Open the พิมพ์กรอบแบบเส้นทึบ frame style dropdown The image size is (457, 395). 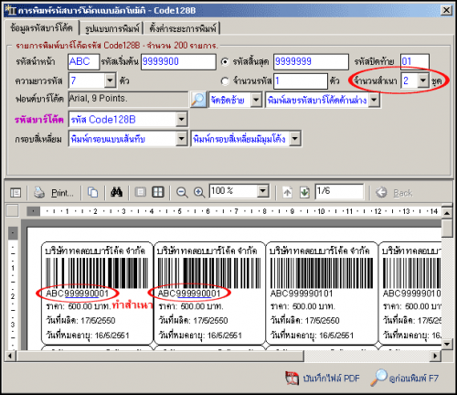(182, 139)
